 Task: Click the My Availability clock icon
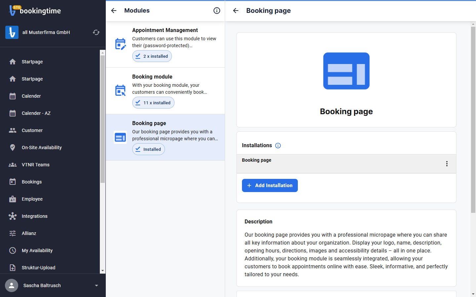(x=13, y=250)
